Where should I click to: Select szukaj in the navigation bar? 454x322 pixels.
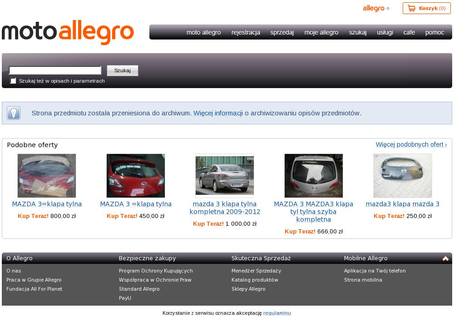358,32
